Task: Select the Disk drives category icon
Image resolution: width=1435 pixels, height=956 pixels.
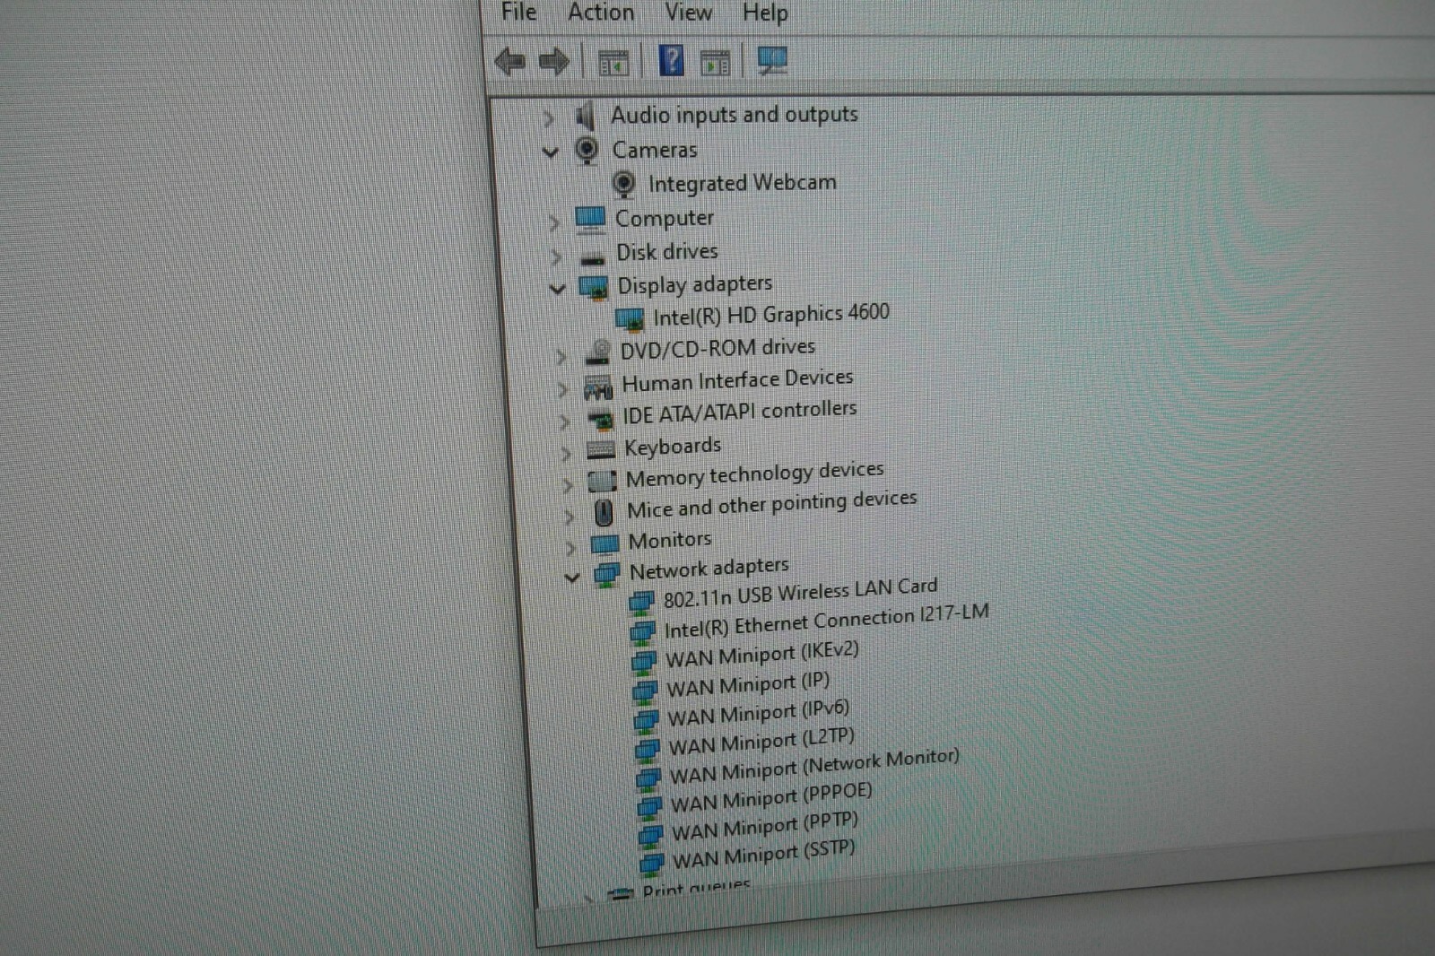Action: 592,260
